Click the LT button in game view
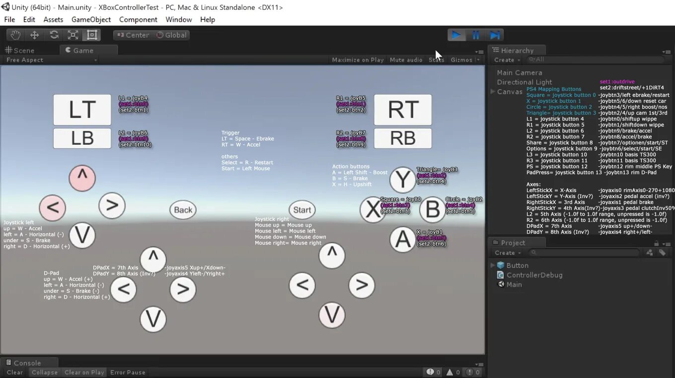The height and width of the screenshot is (378, 675). [82, 110]
